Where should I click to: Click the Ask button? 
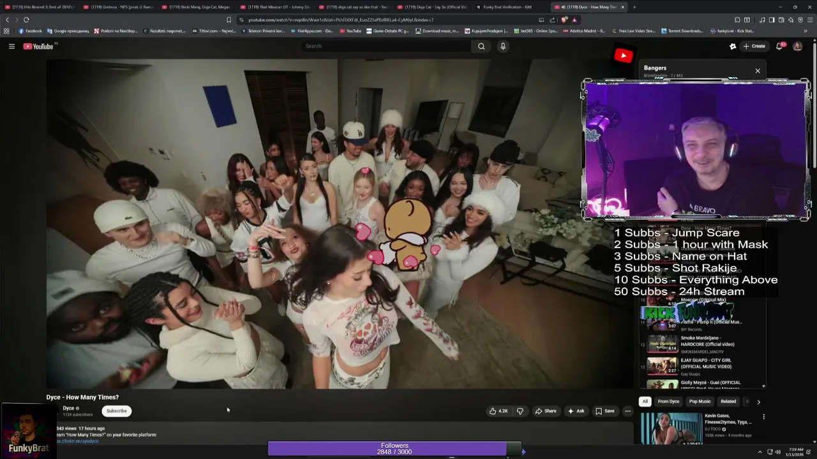pyautogui.click(x=576, y=411)
